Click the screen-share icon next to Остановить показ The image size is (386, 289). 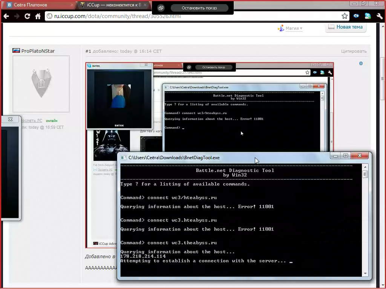(161, 8)
